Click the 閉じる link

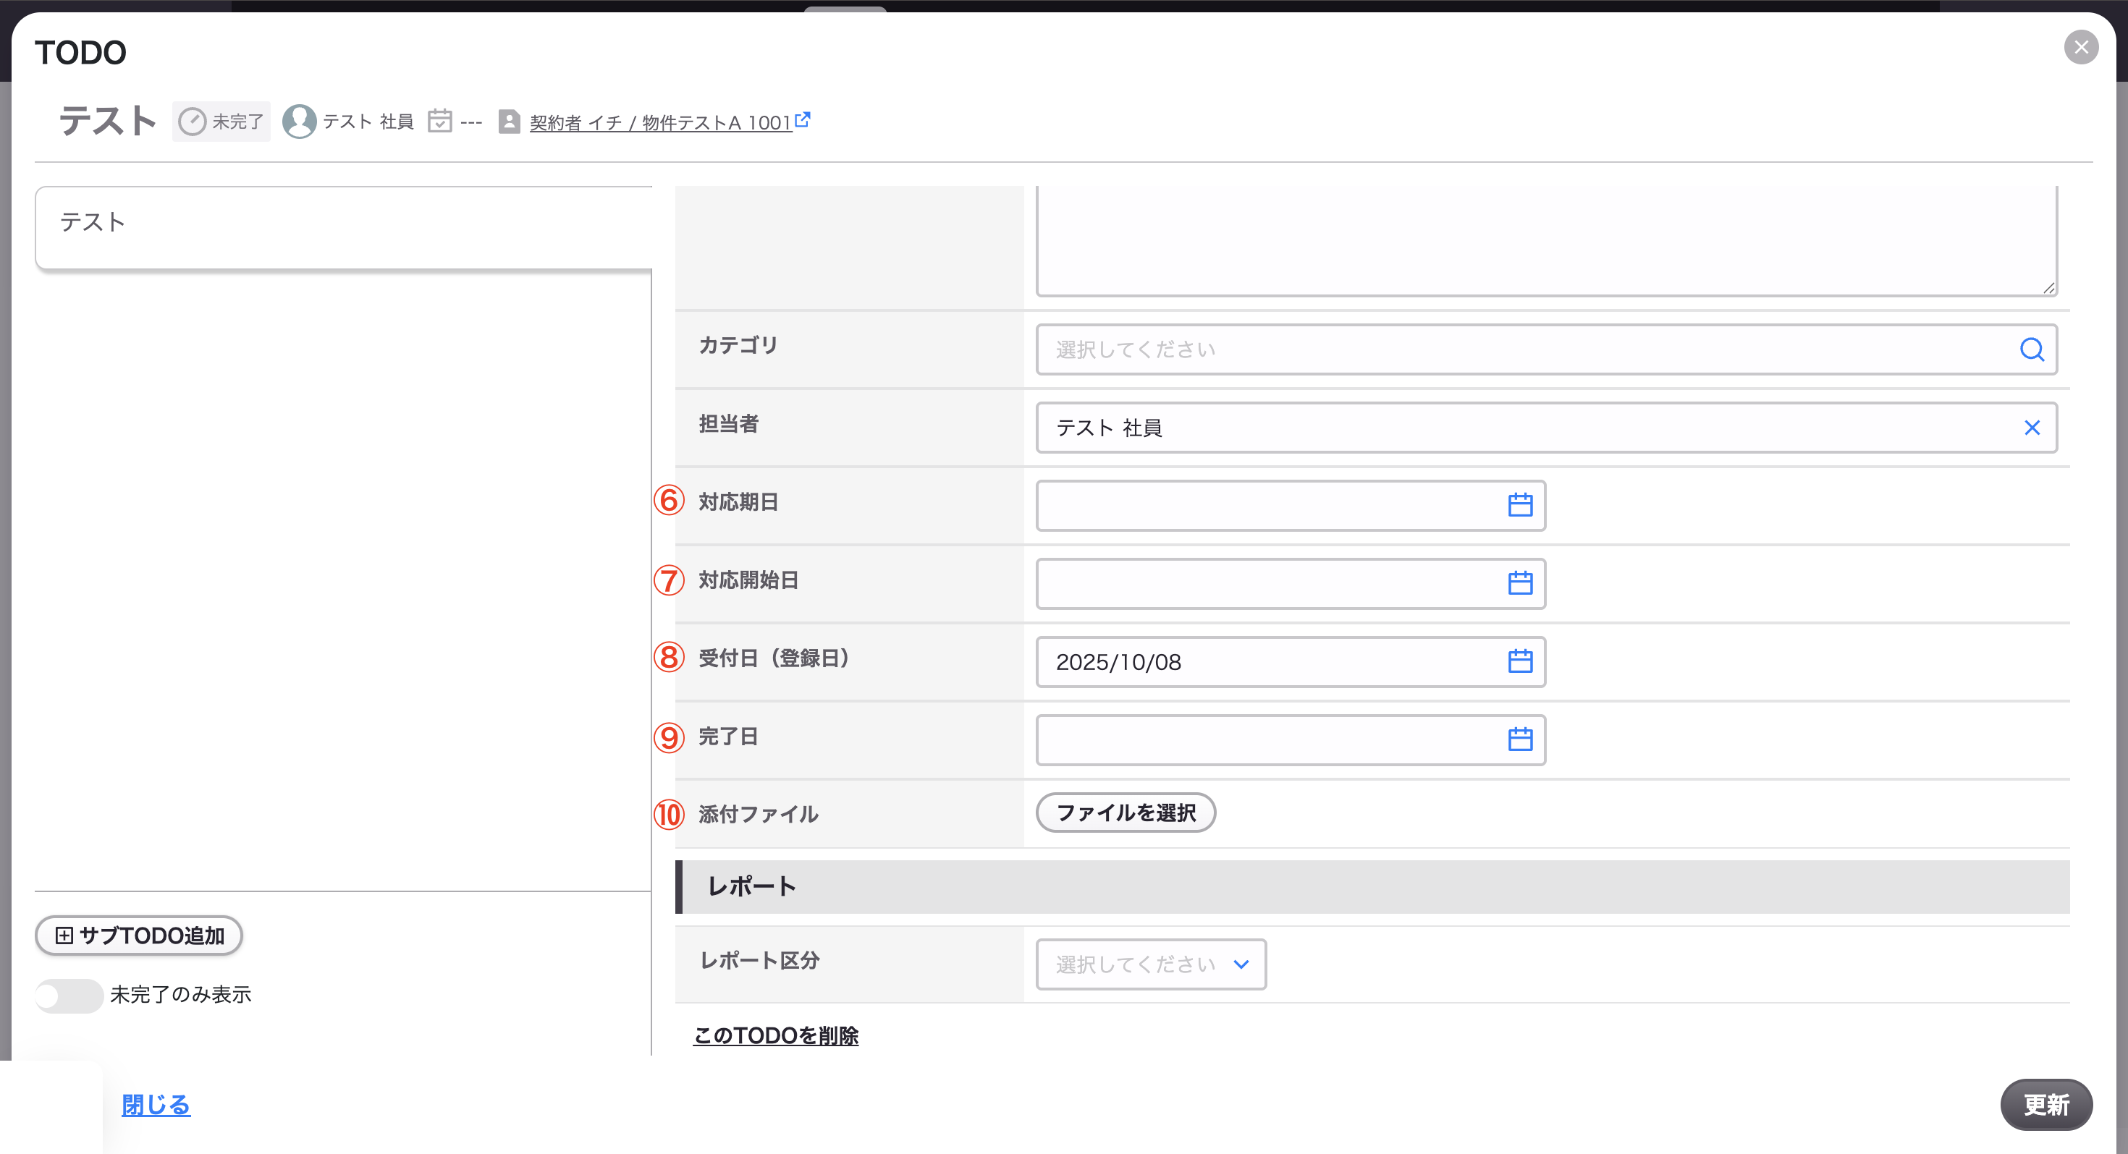click(156, 1106)
